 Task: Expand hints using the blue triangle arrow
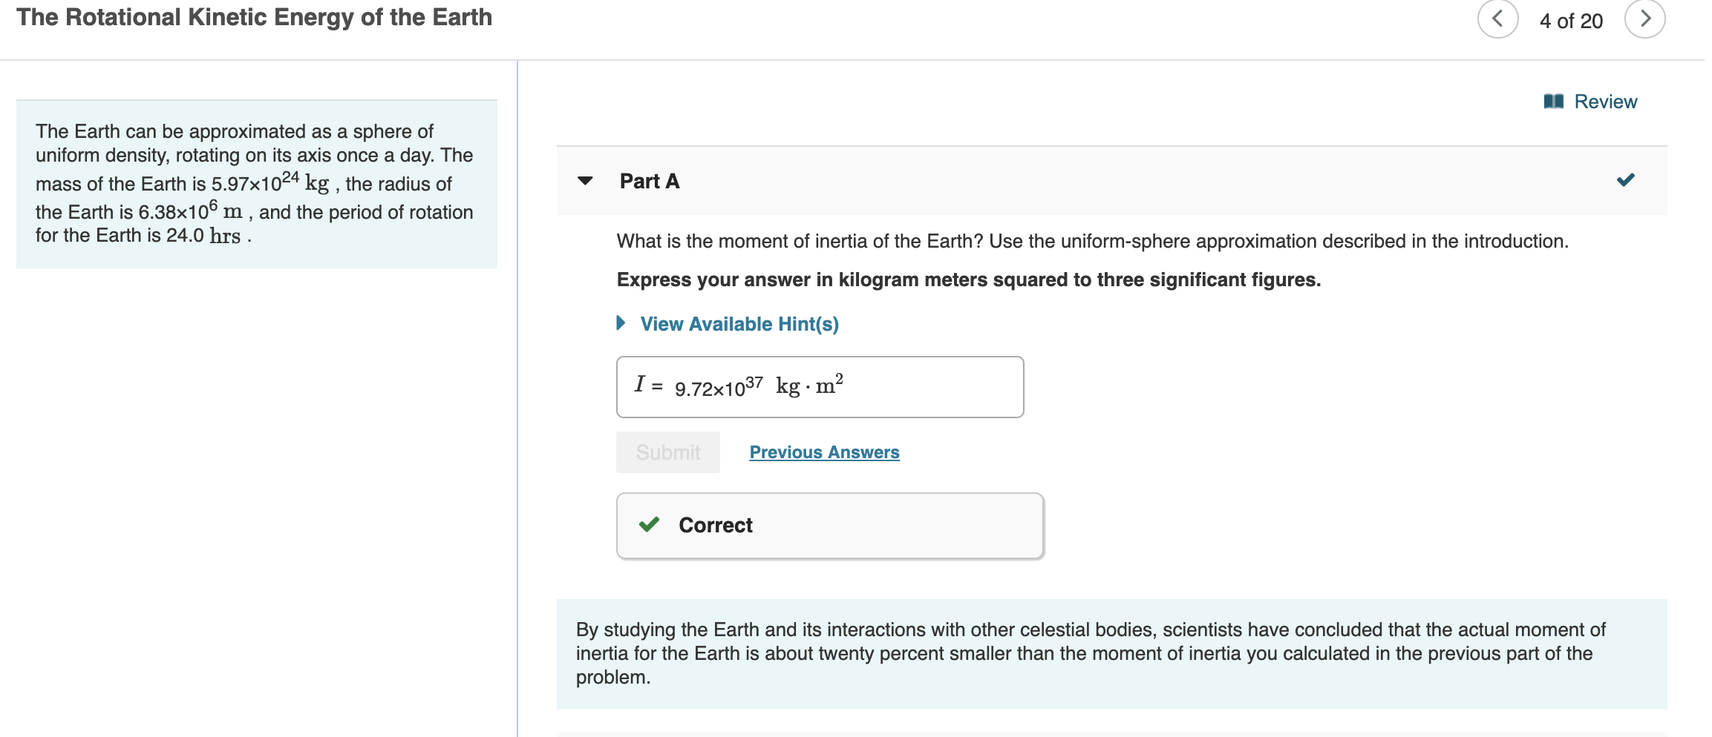point(621,323)
